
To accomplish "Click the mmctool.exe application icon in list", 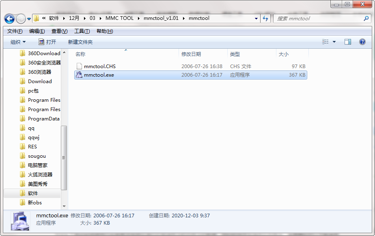I will 79,75.
